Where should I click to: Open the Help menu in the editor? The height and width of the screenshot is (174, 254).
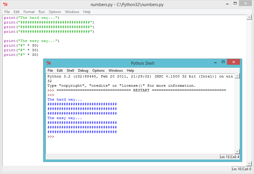click(87, 12)
